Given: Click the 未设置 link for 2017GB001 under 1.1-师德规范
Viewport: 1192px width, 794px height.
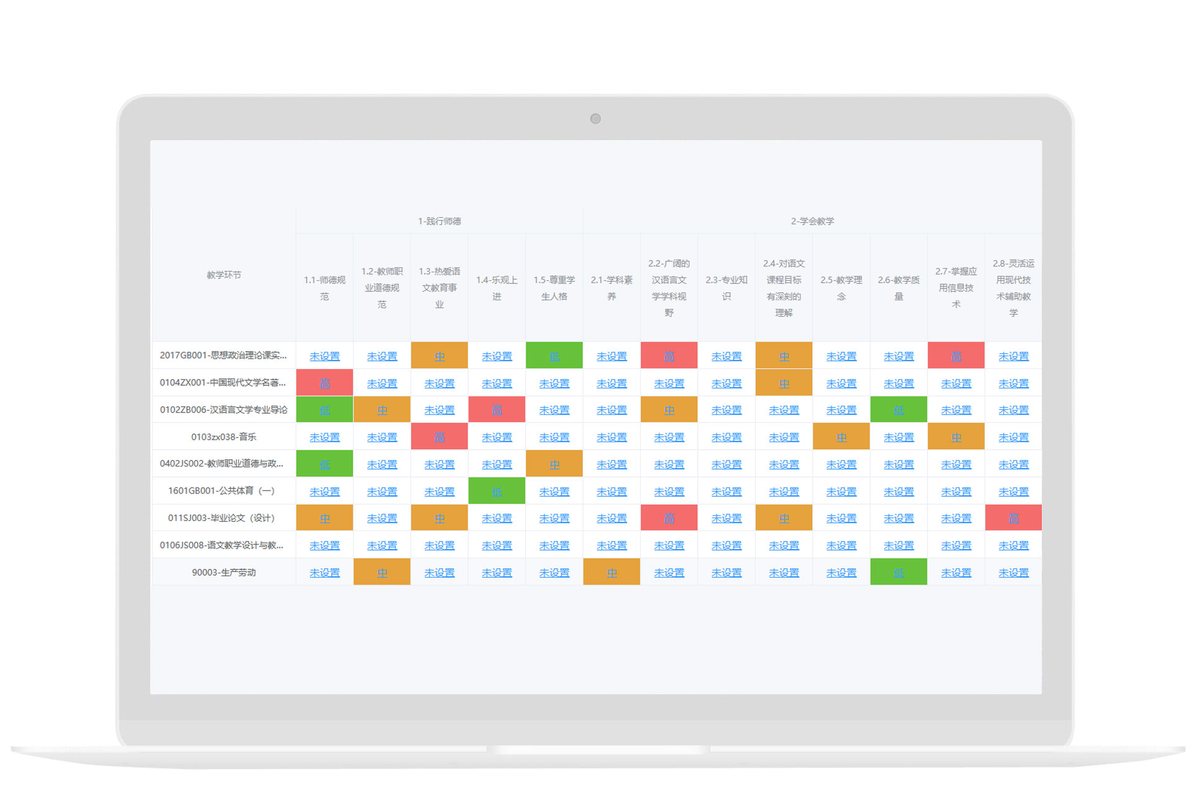Looking at the screenshot, I should (x=324, y=356).
